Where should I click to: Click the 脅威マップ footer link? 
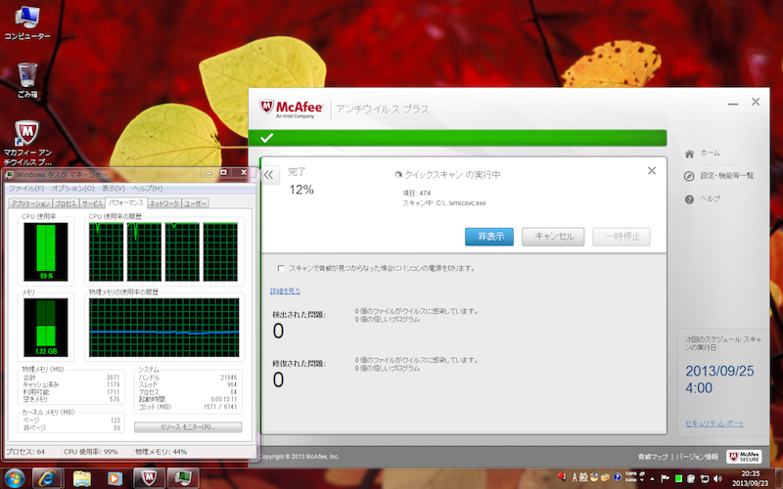tap(653, 457)
